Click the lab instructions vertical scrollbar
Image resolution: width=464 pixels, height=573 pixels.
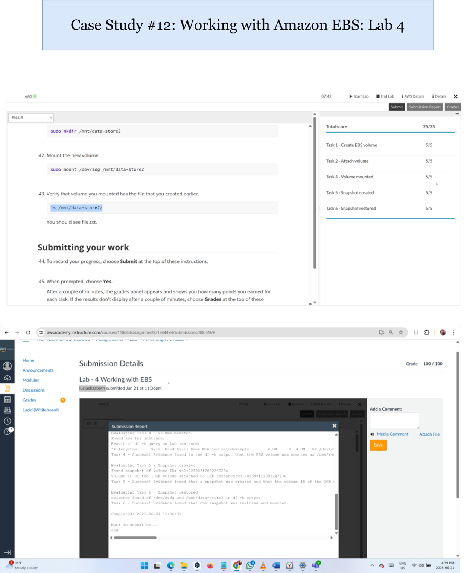click(x=315, y=193)
